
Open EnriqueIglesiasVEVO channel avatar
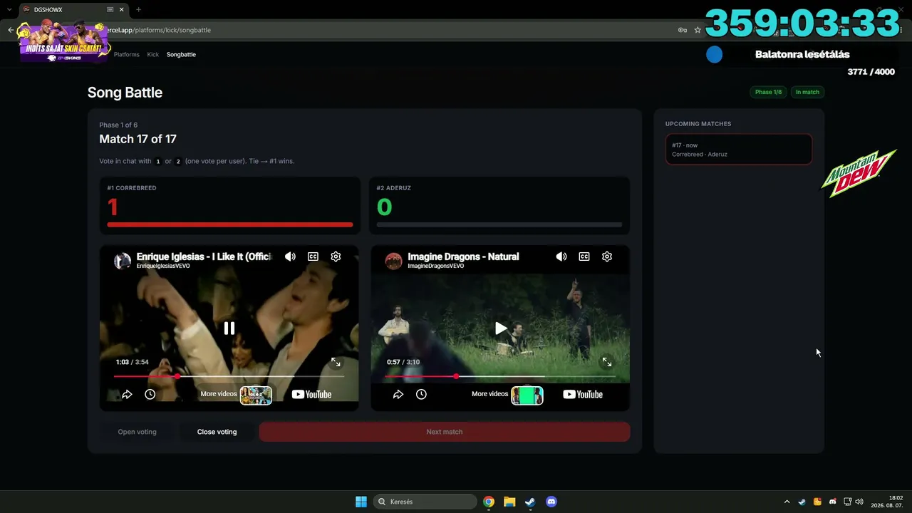pyautogui.click(x=123, y=261)
